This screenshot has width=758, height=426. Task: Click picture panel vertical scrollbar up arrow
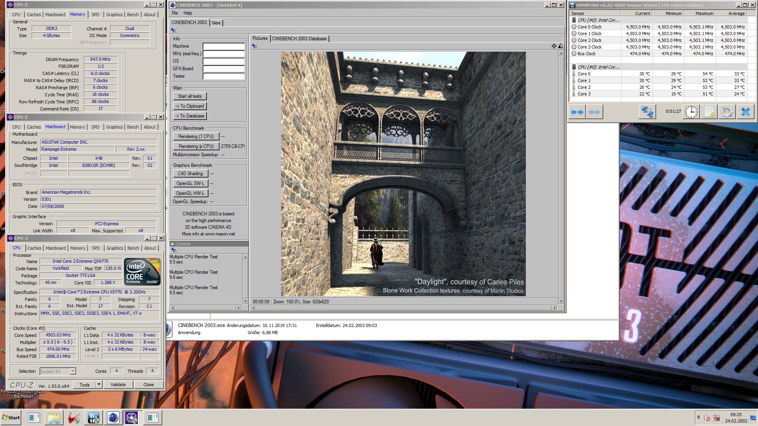click(561, 53)
